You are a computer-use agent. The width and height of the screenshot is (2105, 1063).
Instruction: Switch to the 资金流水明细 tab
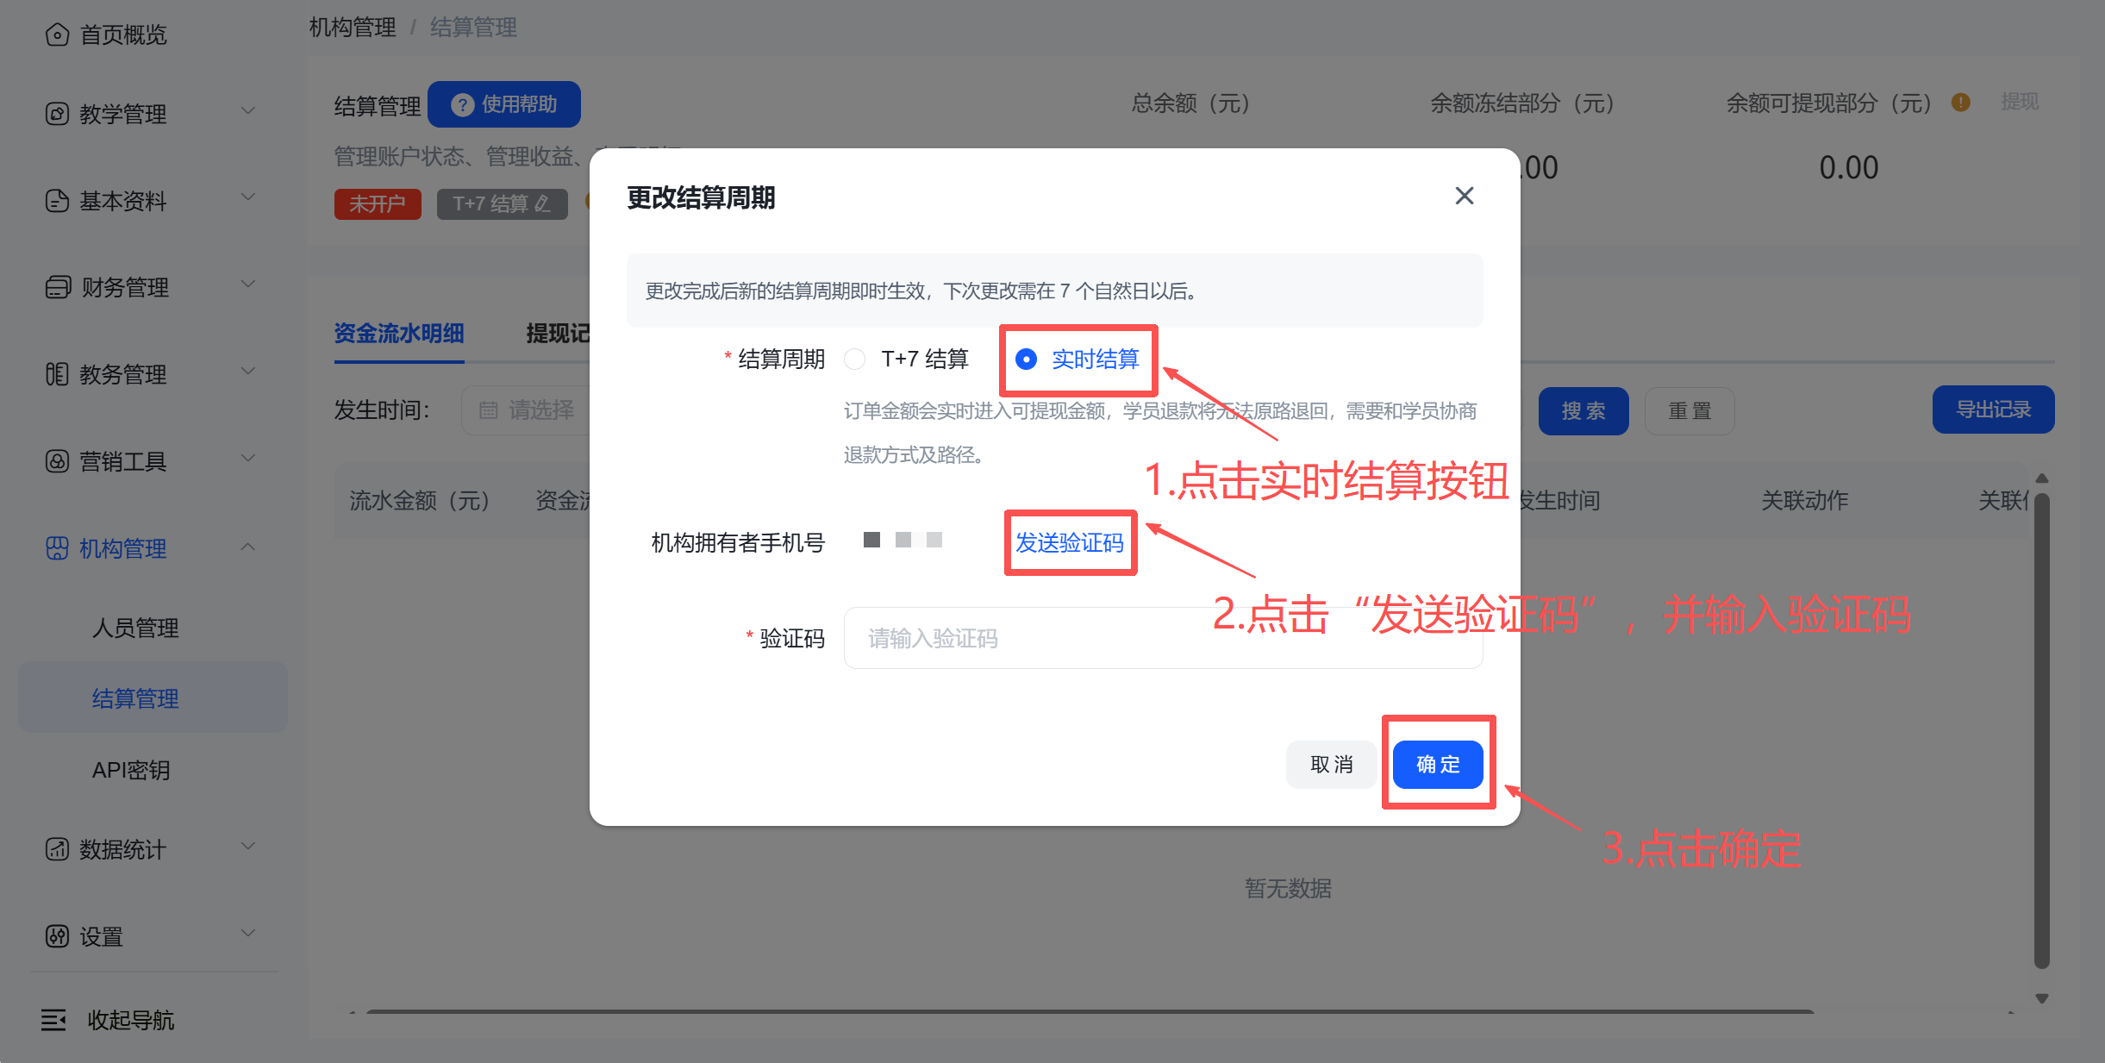click(x=399, y=334)
